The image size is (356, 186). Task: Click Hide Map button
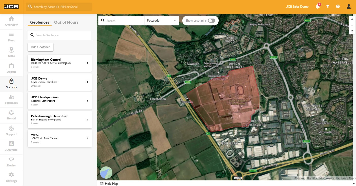(x=109, y=183)
